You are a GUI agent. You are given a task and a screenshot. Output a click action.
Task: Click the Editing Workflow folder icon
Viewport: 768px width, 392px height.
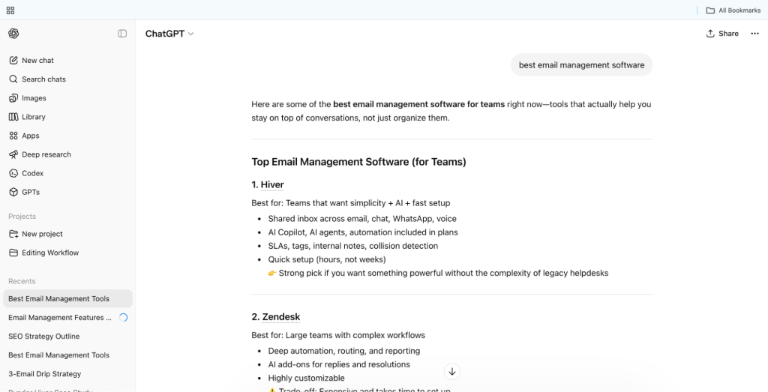13,253
